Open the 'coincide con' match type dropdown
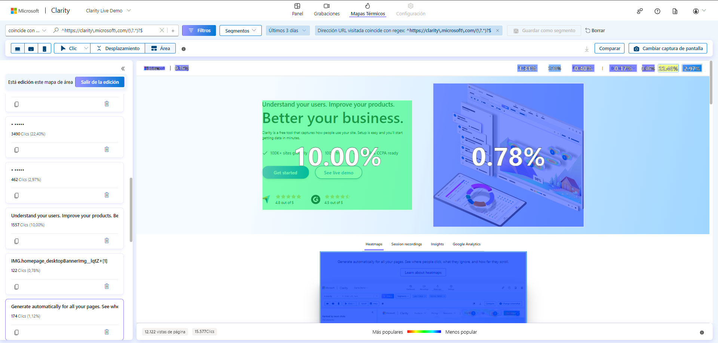718x343 pixels. tap(27, 31)
